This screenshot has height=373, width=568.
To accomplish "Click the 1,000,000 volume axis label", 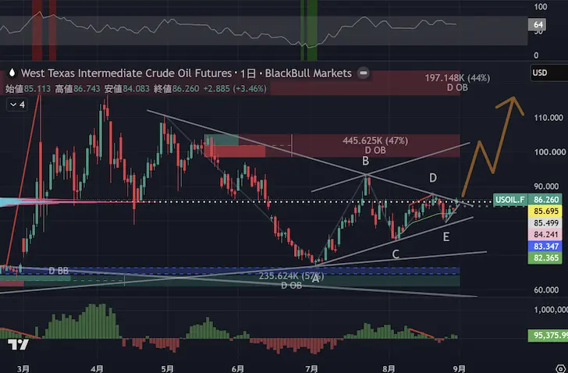I will pos(551,310).
